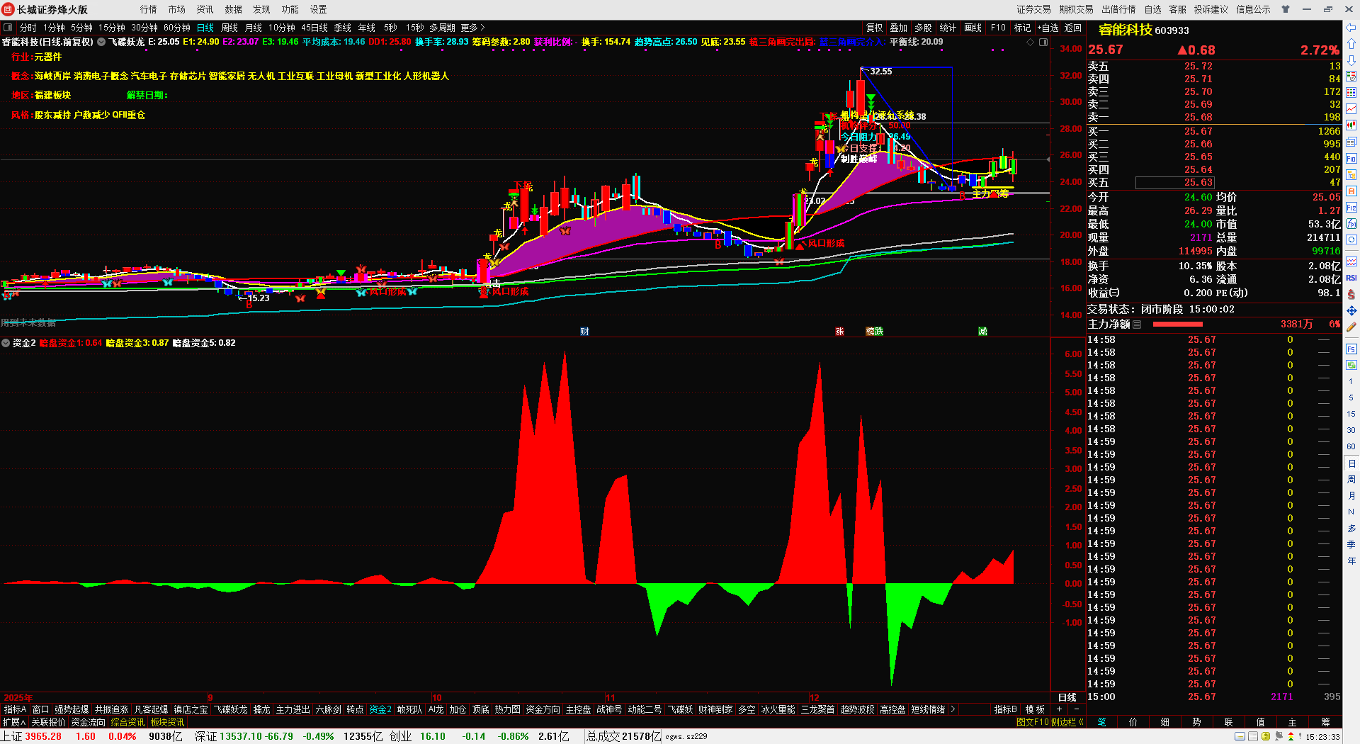
Task: Toggle 1-minute period in sidebar
Action: pyautogui.click(x=1351, y=381)
